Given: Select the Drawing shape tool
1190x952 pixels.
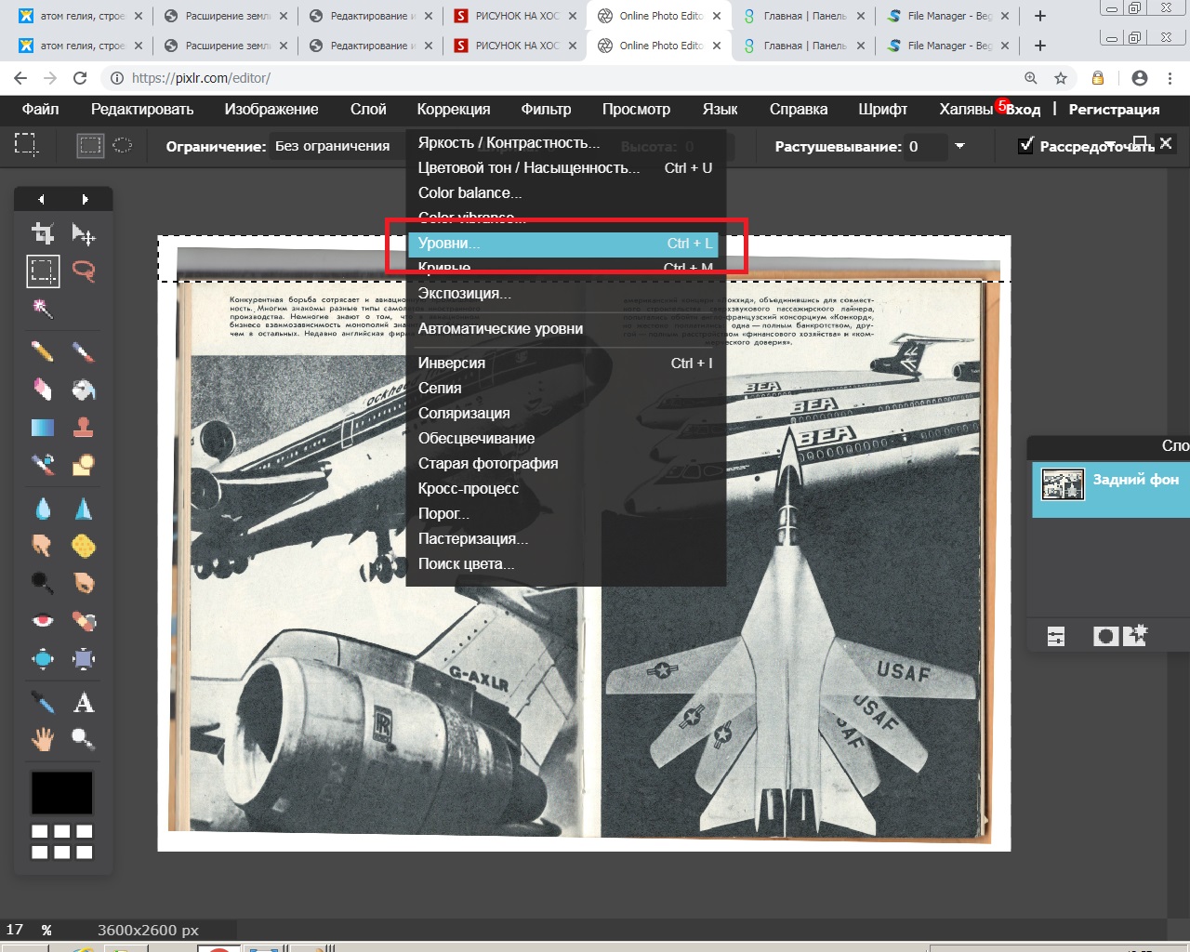Looking at the screenshot, I should click(x=84, y=464).
